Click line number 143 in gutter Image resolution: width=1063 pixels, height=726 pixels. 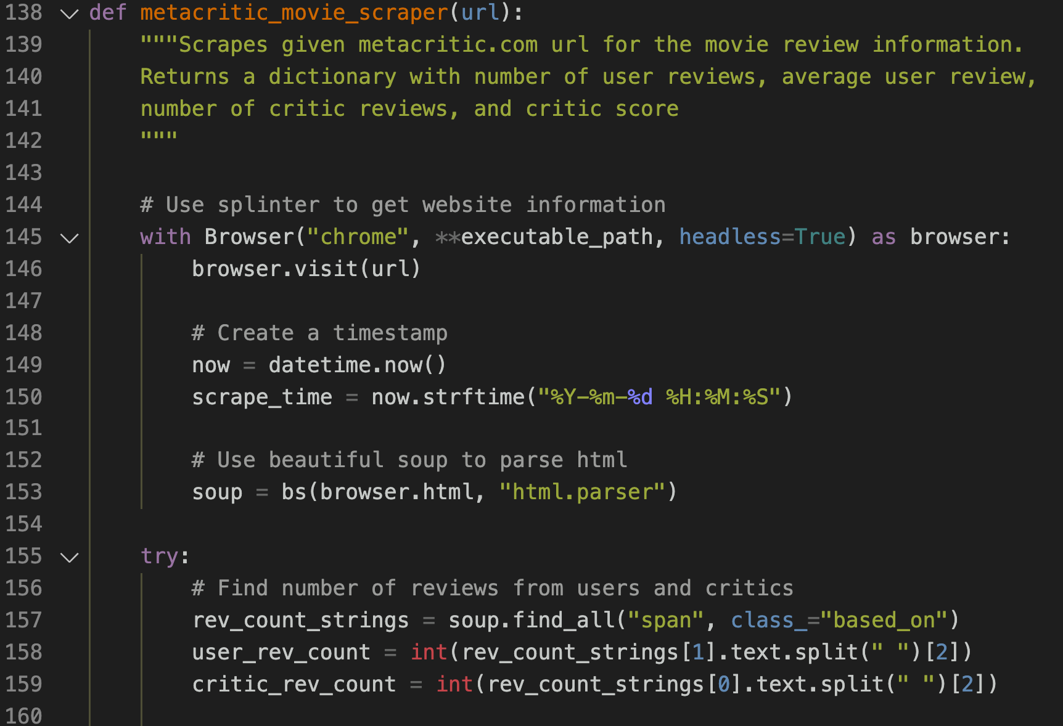[24, 173]
